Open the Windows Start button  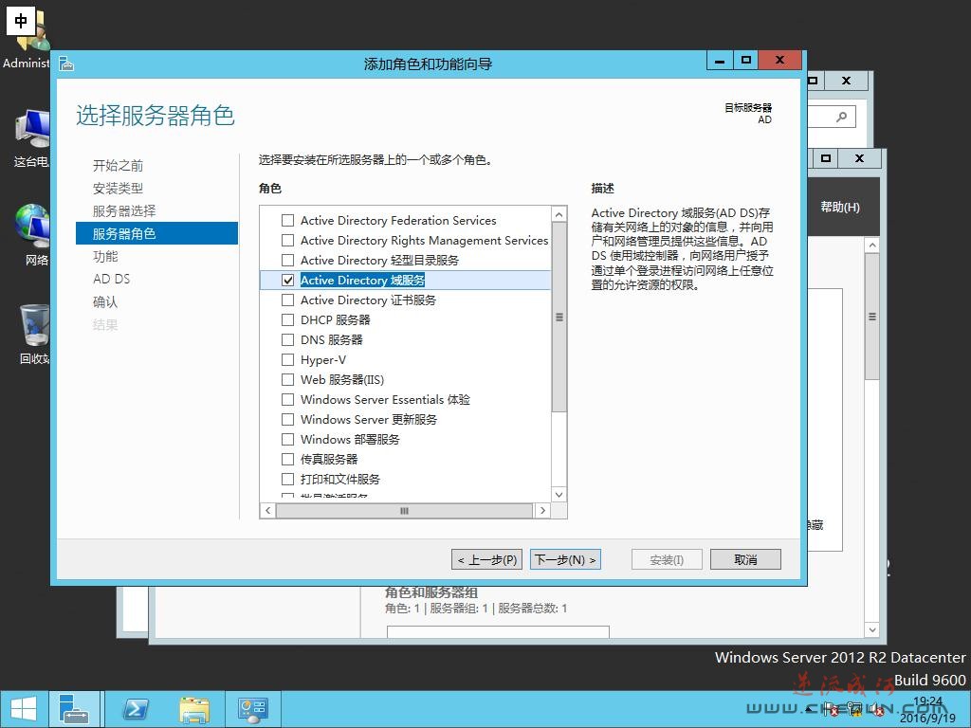(x=24, y=709)
